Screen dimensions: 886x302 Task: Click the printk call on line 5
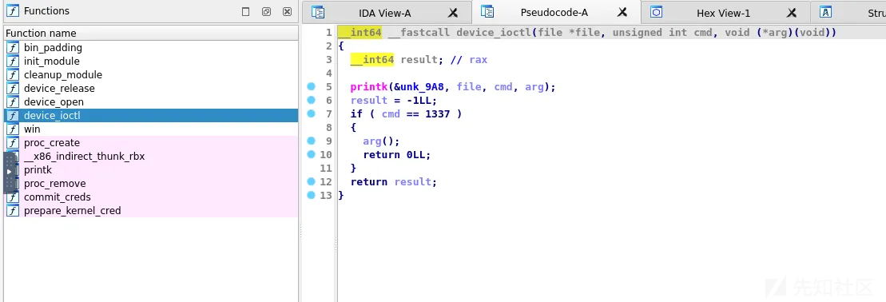366,87
